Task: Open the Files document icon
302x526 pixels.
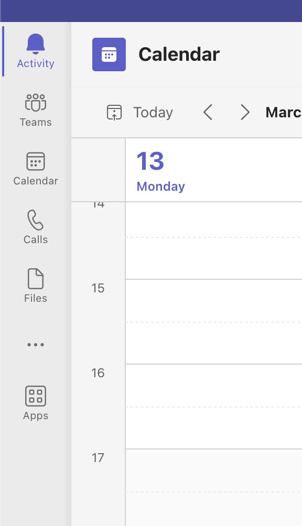Action: [36, 279]
